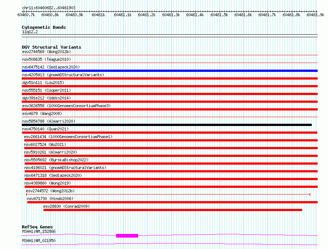Open nsv5505692 (ByrskaBishop2022) variant
The width and height of the screenshot is (328, 249).
click(56, 160)
